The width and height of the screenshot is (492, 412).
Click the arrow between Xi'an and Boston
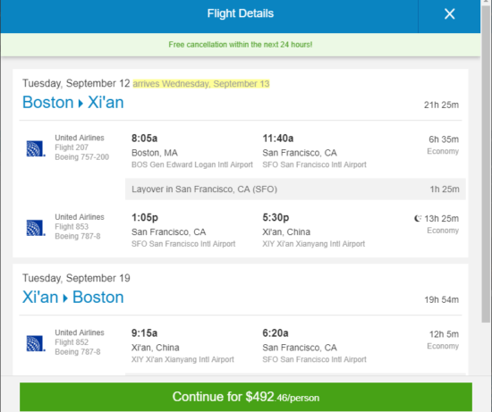(65, 298)
